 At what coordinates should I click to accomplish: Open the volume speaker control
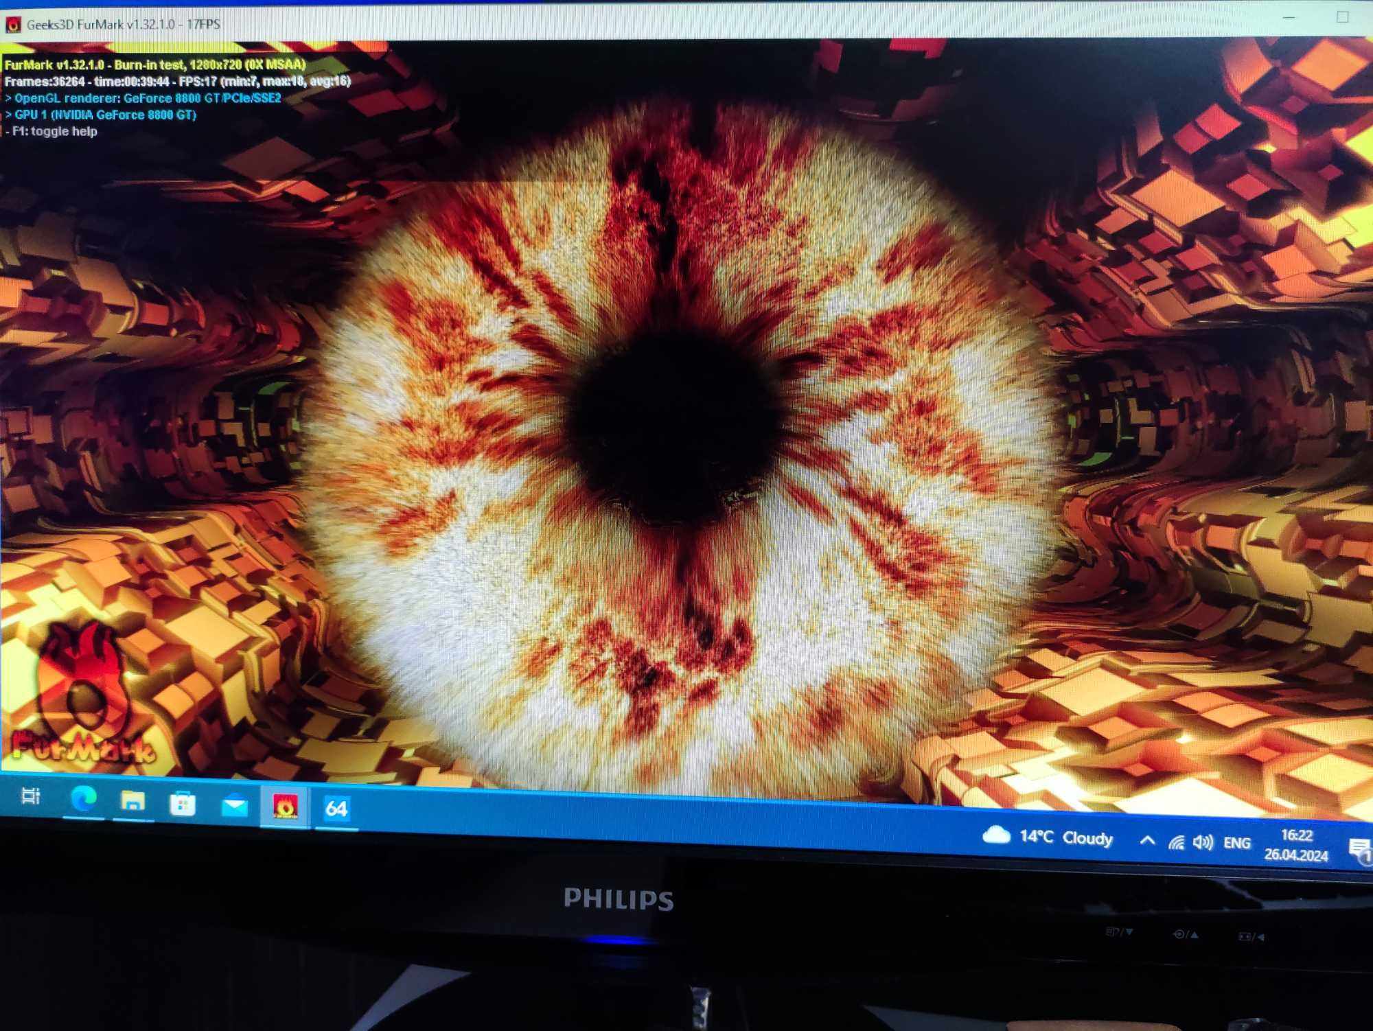[x=1203, y=842]
